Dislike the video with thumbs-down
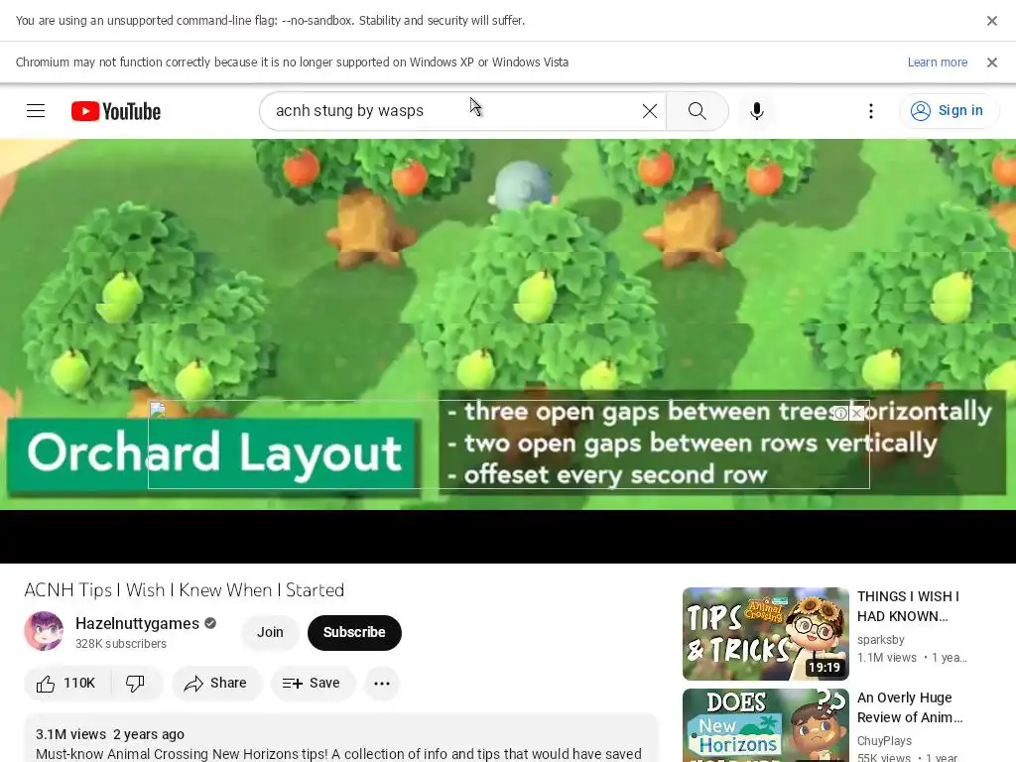The image size is (1016, 762). tap(135, 683)
